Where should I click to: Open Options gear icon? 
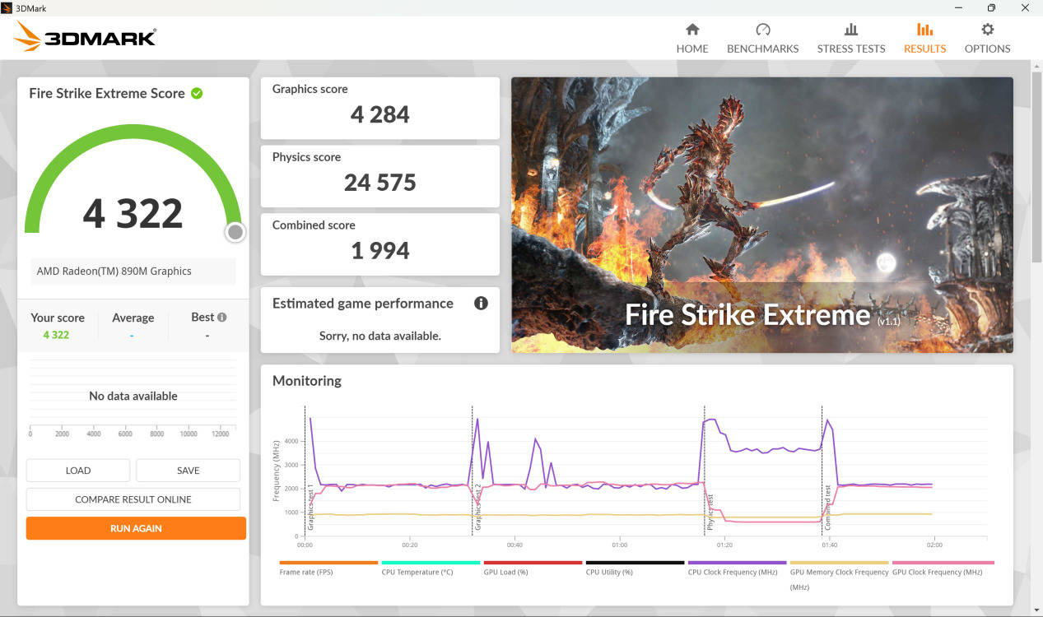click(x=987, y=30)
